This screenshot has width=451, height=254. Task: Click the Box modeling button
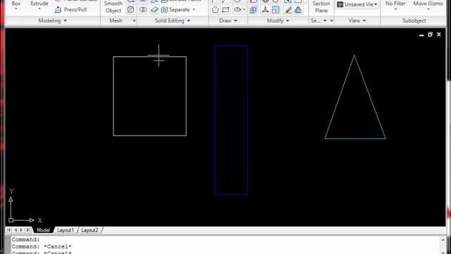[16, 4]
